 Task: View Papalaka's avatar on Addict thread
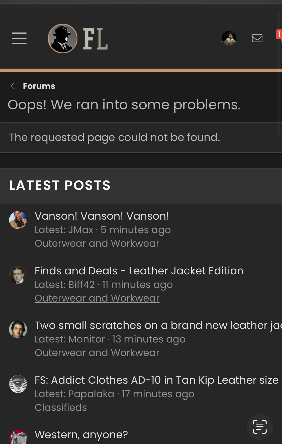tap(18, 384)
